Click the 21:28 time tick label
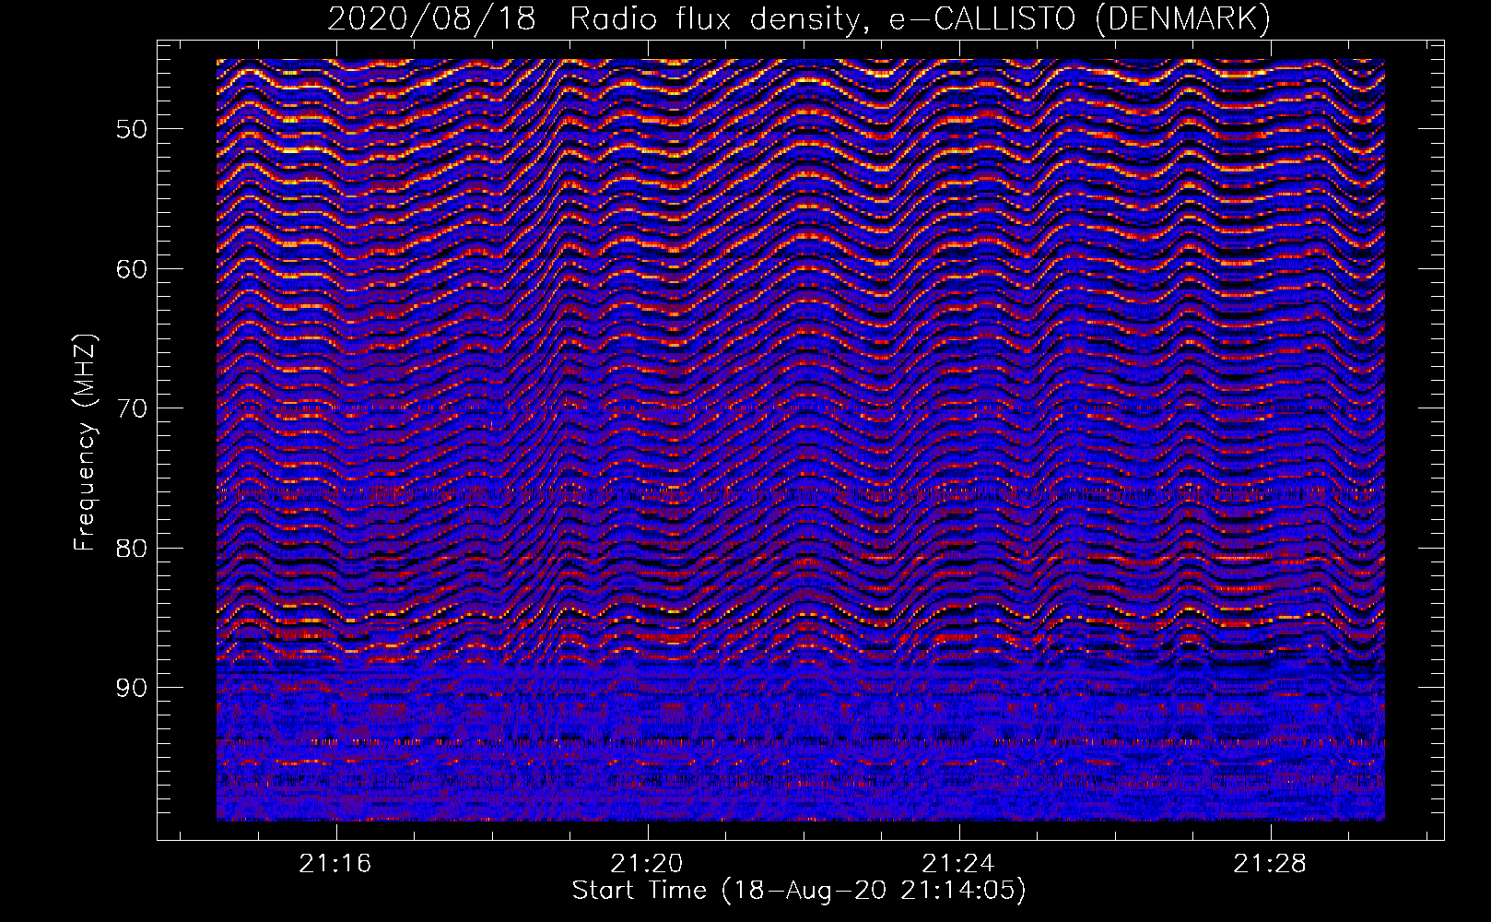This screenshot has height=922, width=1491. click(x=1270, y=863)
